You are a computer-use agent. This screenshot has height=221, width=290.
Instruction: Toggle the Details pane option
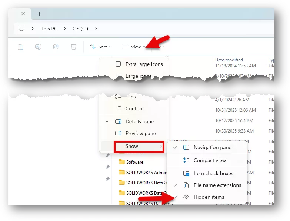[x=134, y=121]
